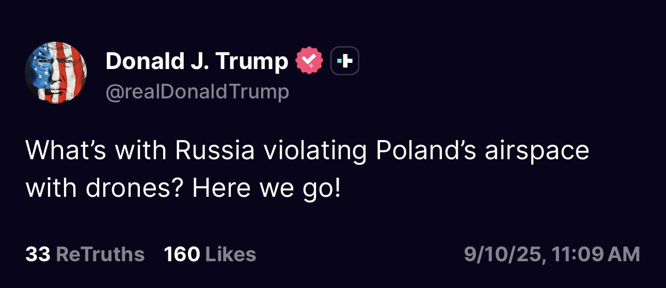Open the flag-painted profile avatar
Screen dimensions: 666x288
click(x=55, y=73)
